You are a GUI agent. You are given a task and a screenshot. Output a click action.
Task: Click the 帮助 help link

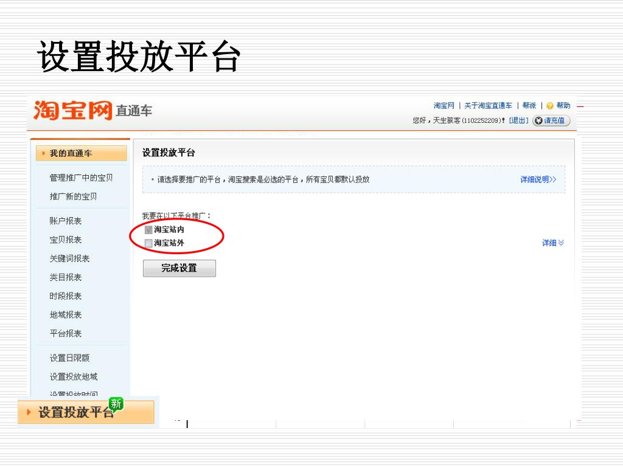(x=563, y=106)
